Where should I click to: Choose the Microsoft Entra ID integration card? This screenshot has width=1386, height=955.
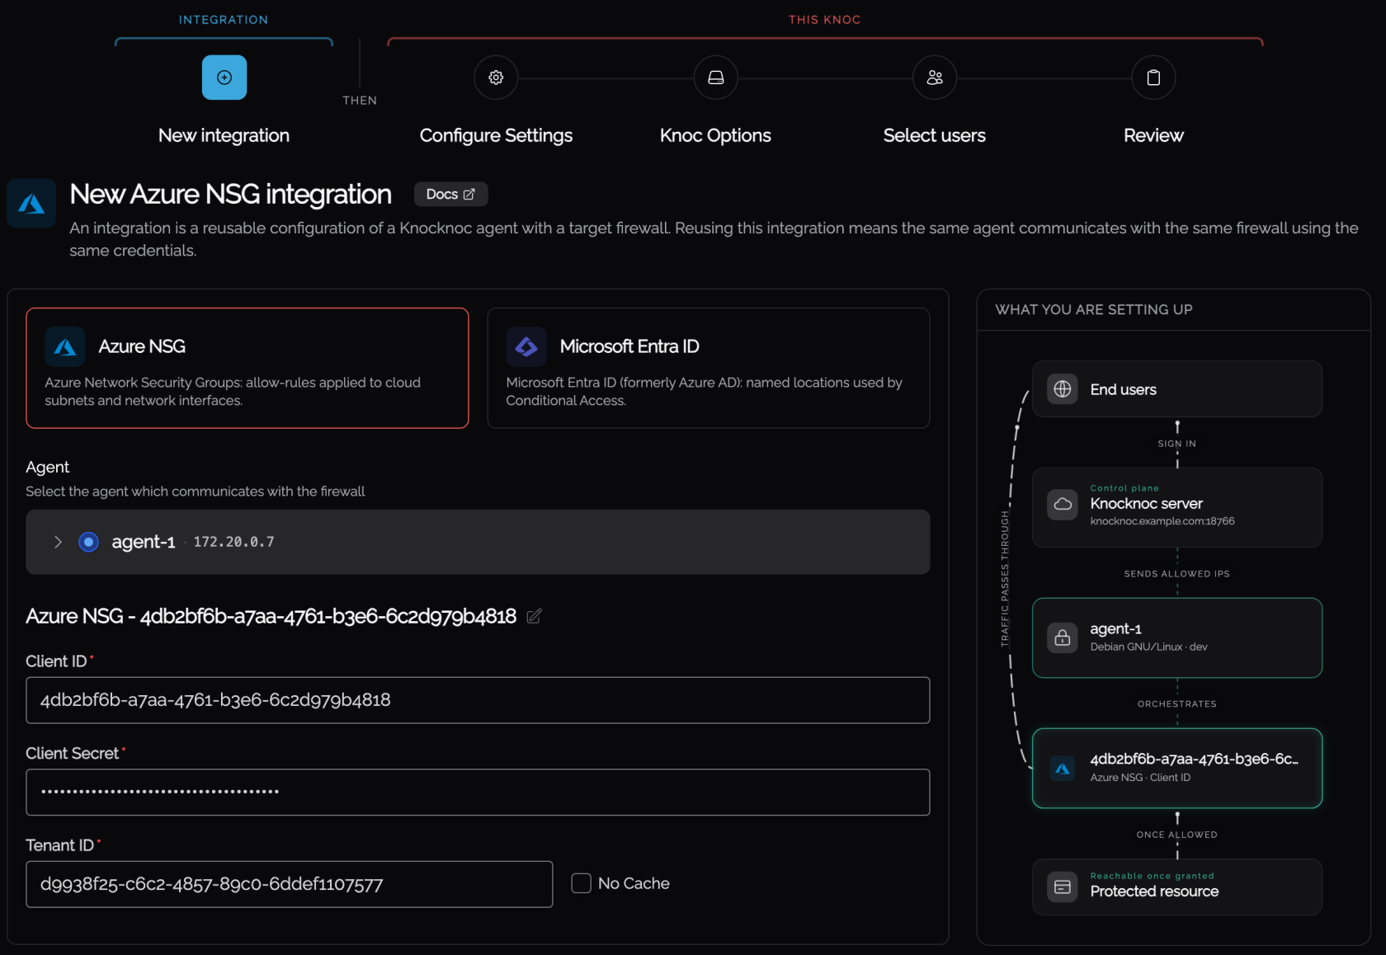[x=709, y=368]
